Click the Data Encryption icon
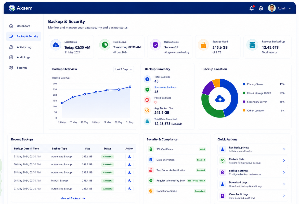Image resolution: width=299 pixels, height=204 pixels. tap(151, 160)
